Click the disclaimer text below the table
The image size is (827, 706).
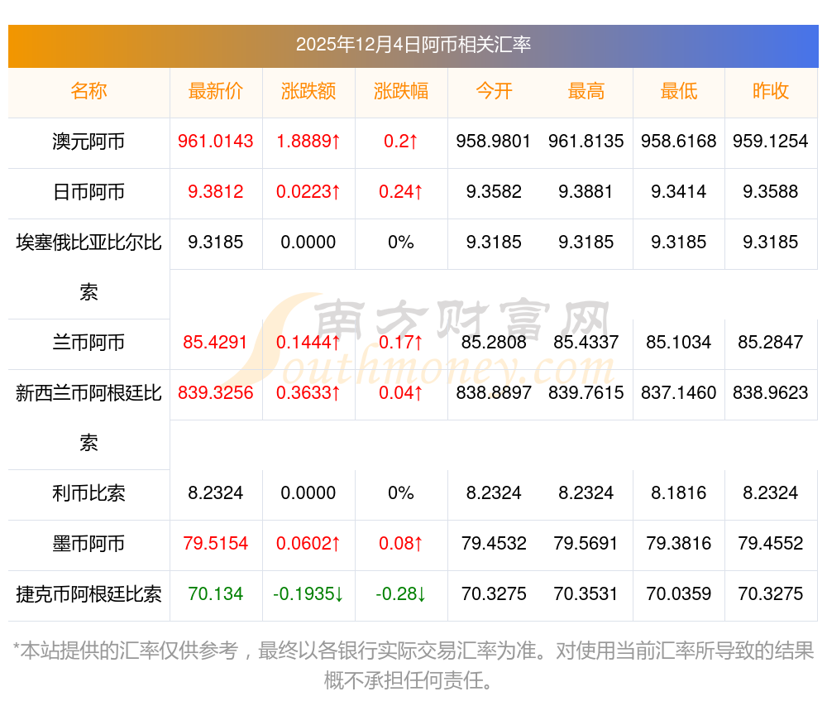click(x=413, y=665)
